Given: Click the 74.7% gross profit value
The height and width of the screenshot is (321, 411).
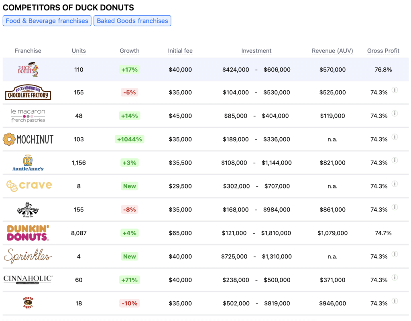Looking at the screenshot, I should (383, 233).
